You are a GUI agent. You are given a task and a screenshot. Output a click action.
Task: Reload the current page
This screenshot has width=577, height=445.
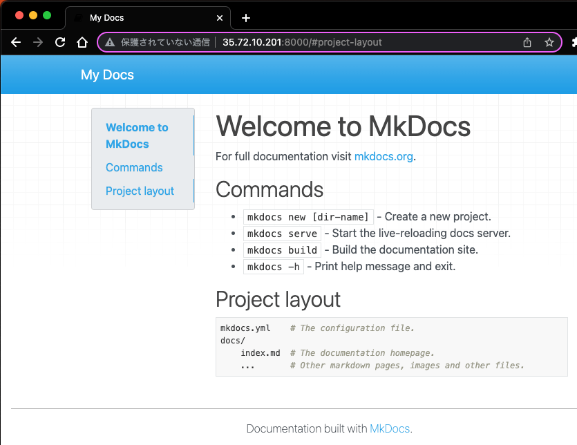tap(60, 42)
